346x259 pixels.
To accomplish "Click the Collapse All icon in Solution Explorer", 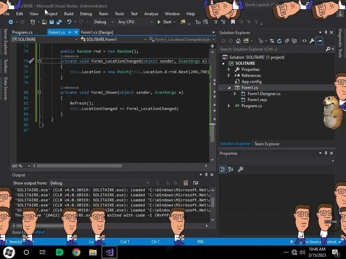I will click(x=287, y=41).
